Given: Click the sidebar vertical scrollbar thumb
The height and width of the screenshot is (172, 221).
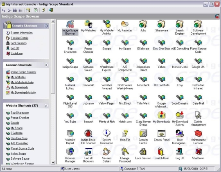Looking at the screenshot, I should click(53, 58).
